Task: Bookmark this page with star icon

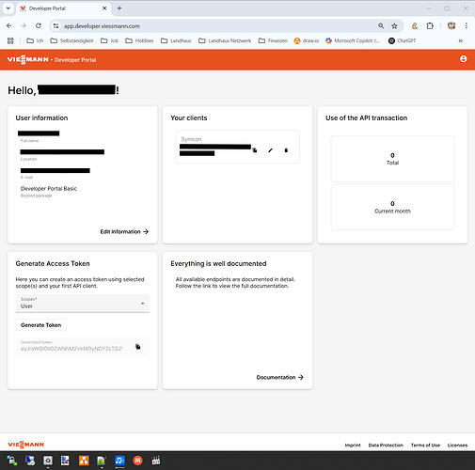Action: click(394, 26)
